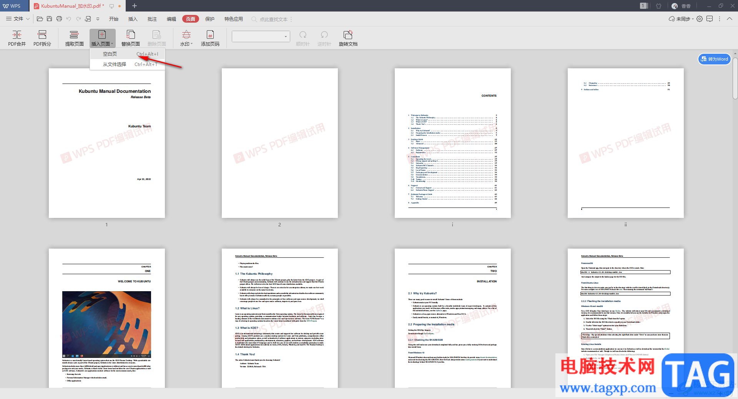Select the 提取页面 extract pages tool

point(74,38)
